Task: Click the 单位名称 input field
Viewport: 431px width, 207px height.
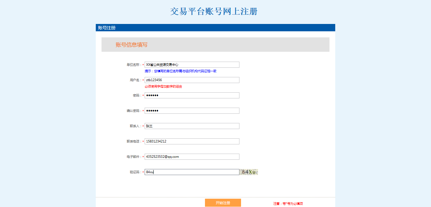Action: click(x=192, y=65)
